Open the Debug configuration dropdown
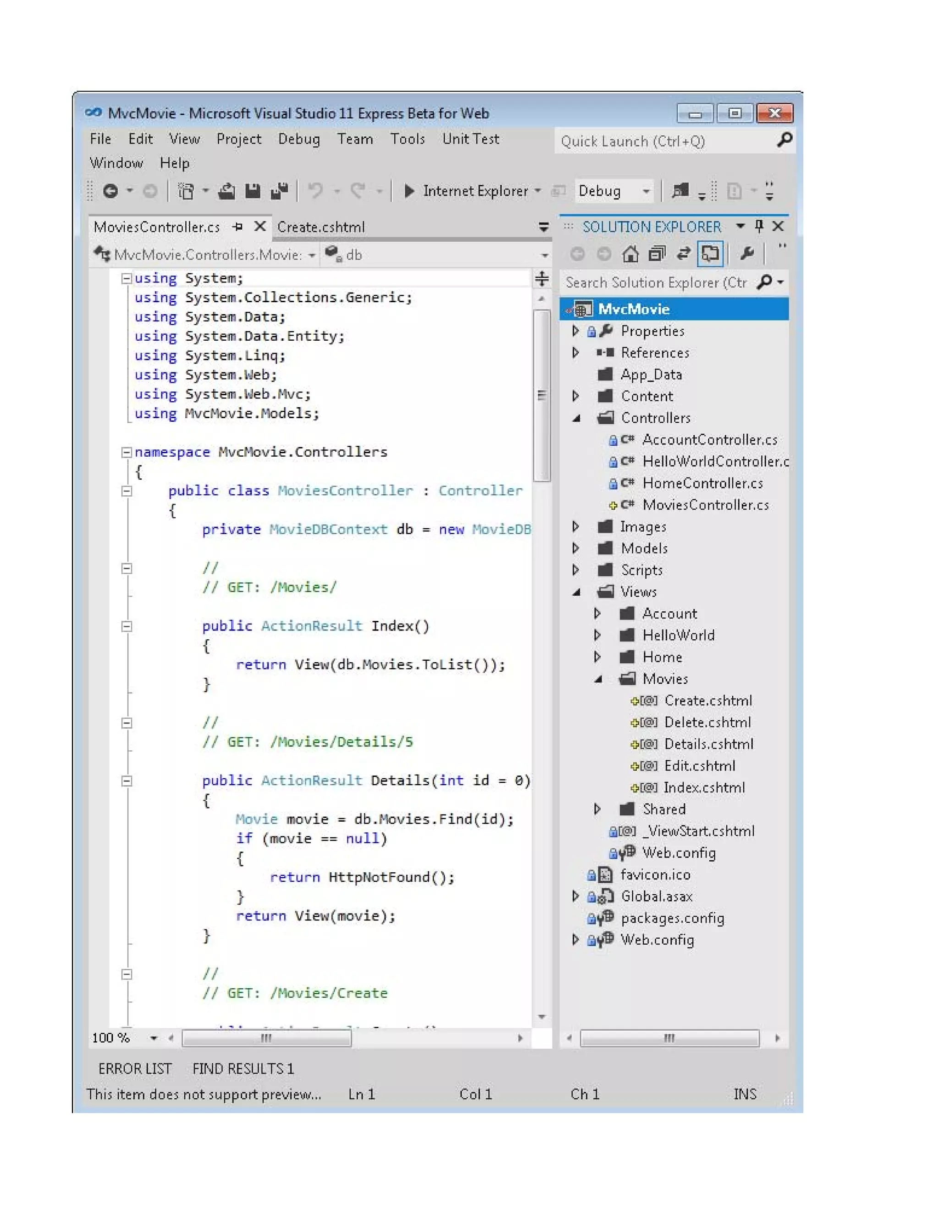This screenshot has height=1229, width=939. click(646, 192)
